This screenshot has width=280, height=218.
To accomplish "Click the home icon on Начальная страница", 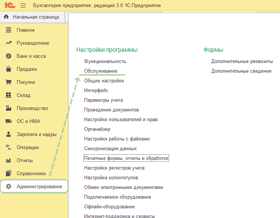I will click(x=6, y=17).
